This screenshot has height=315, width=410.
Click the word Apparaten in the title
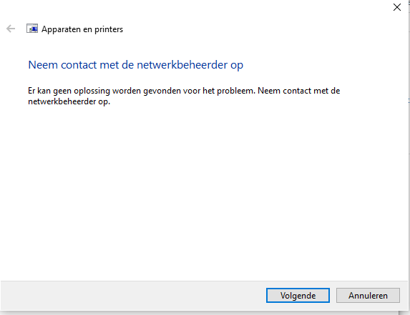point(61,29)
